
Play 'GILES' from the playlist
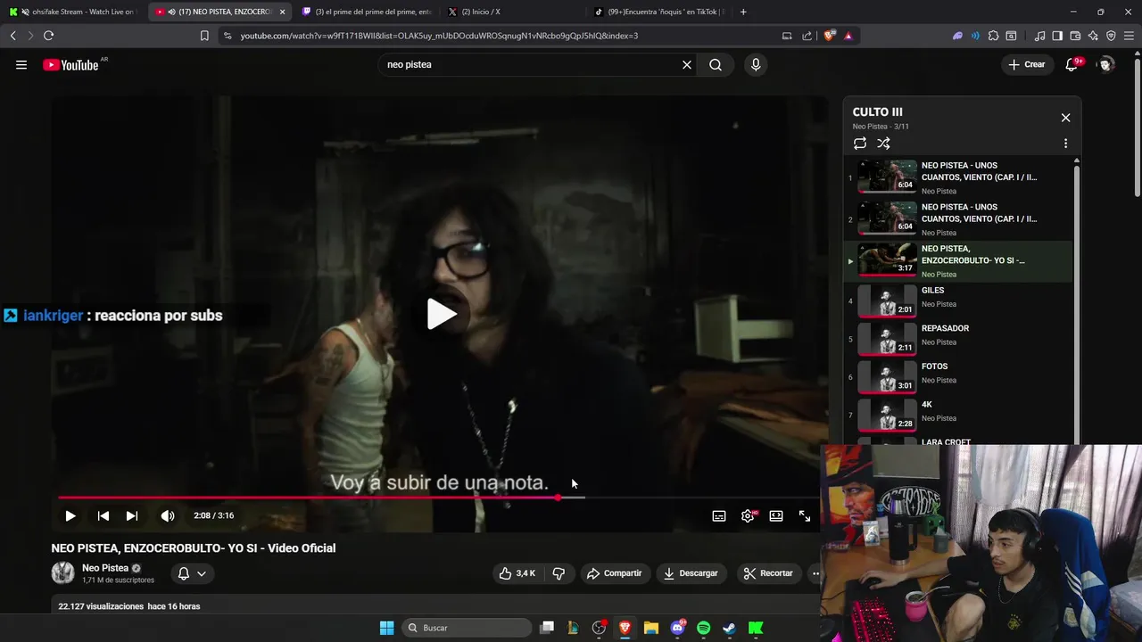(x=960, y=301)
